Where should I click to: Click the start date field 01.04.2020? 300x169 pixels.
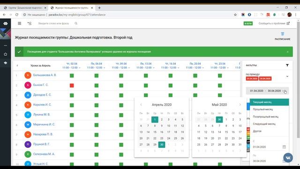267,147
